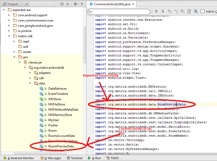This screenshot has width=217, height=161.
Task: Select the DataRetriever class
Action: coord(58,89)
